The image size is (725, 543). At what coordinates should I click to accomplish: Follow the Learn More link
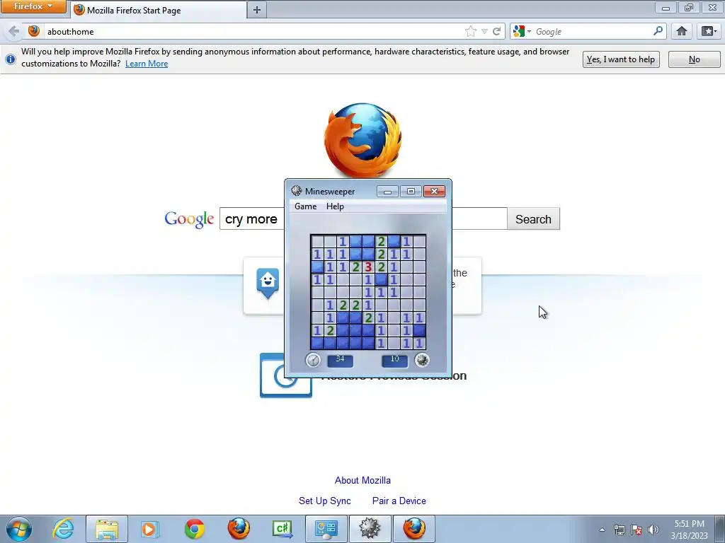147,64
